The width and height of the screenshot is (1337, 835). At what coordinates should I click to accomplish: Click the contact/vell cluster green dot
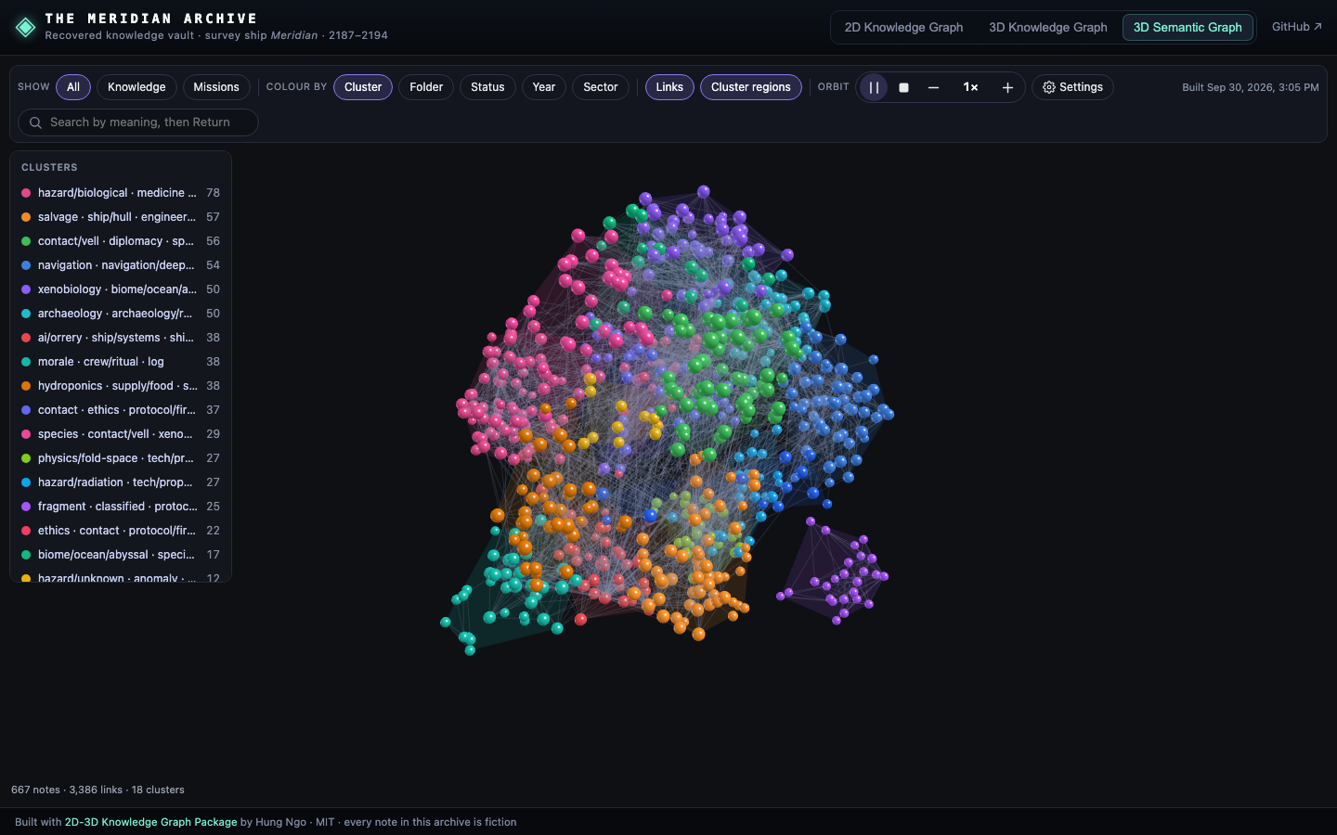pos(26,241)
